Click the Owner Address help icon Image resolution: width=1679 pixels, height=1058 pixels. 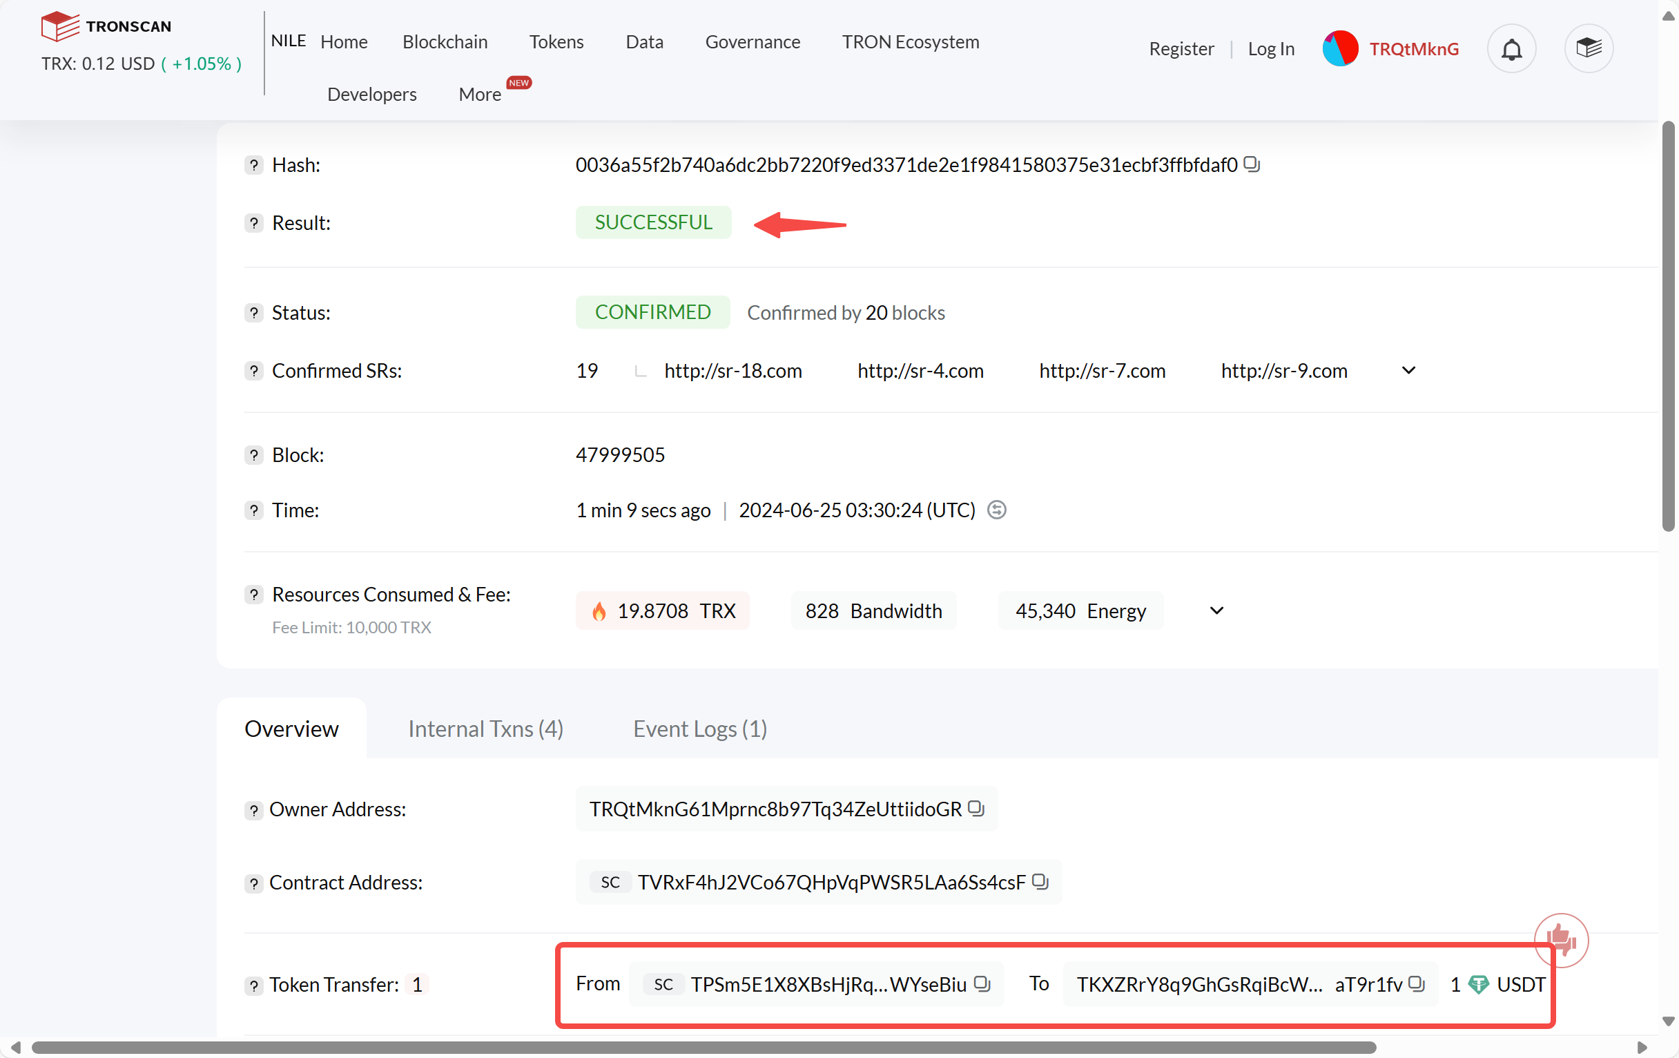pyautogui.click(x=254, y=810)
